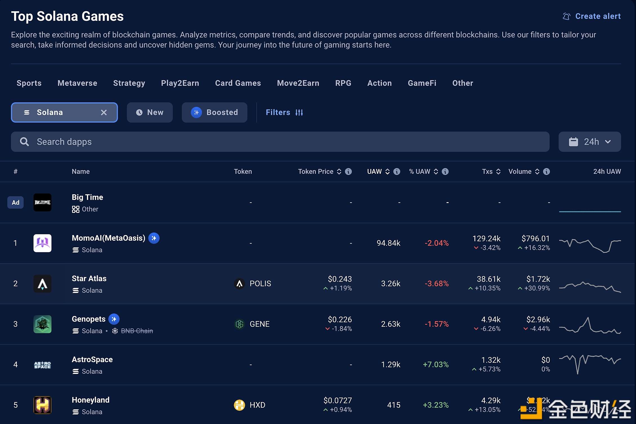Toggle the New filter on

149,112
